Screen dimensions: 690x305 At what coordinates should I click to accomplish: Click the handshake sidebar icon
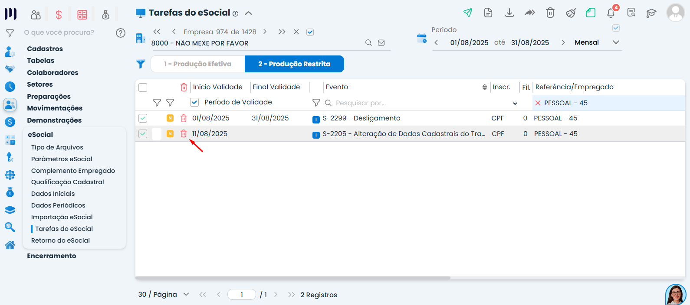click(10, 69)
